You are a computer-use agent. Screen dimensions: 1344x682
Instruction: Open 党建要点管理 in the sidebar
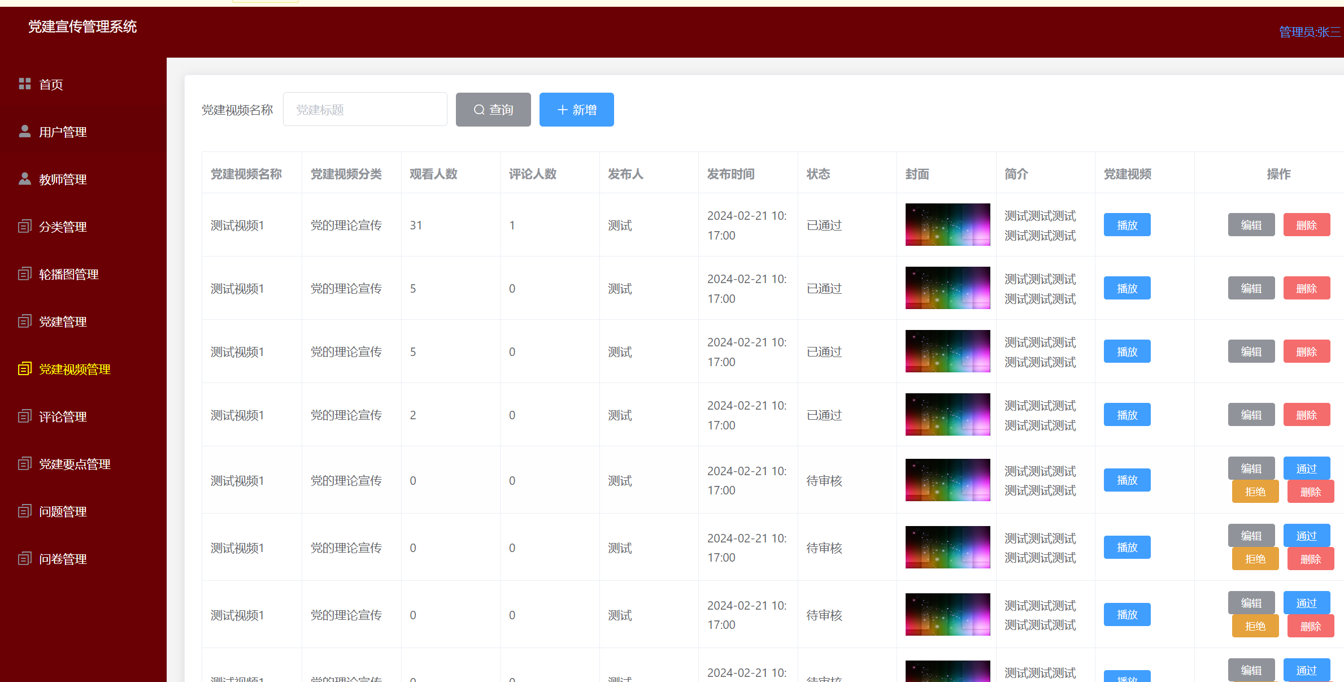[x=74, y=464]
